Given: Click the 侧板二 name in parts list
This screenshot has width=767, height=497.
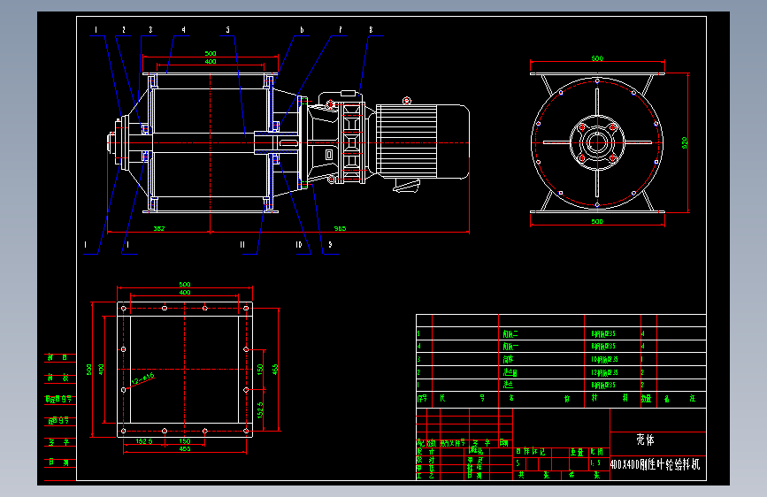Looking at the screenshot, I should click(x=510, y=333).
